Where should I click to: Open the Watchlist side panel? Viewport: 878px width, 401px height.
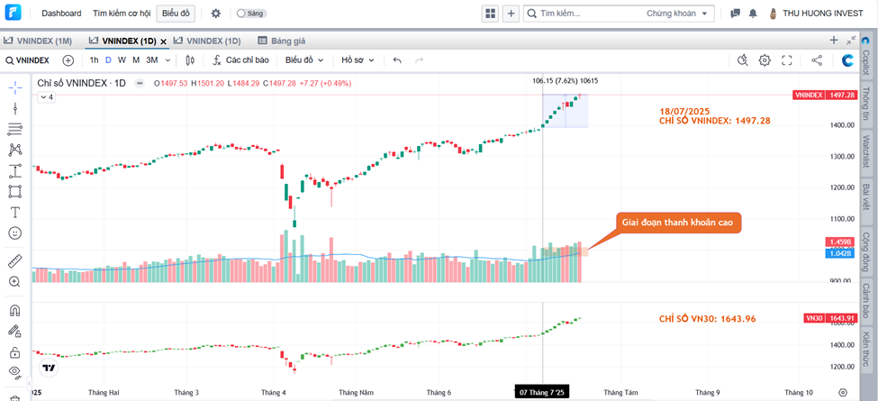pos(866,155)
